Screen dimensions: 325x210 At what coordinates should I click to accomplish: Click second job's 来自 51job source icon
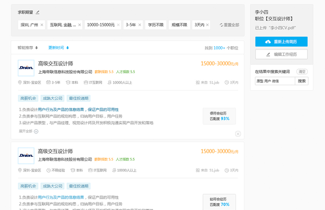198,170
